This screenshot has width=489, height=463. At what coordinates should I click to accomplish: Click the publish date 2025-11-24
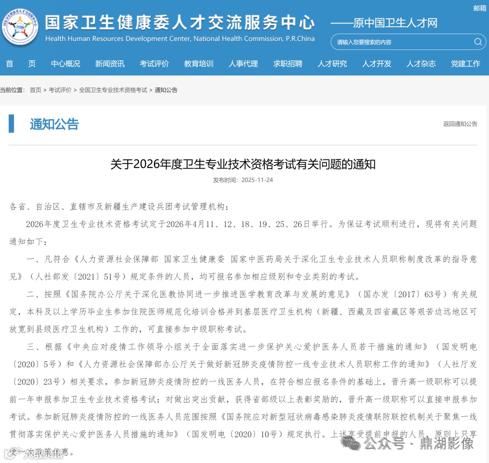257,180
